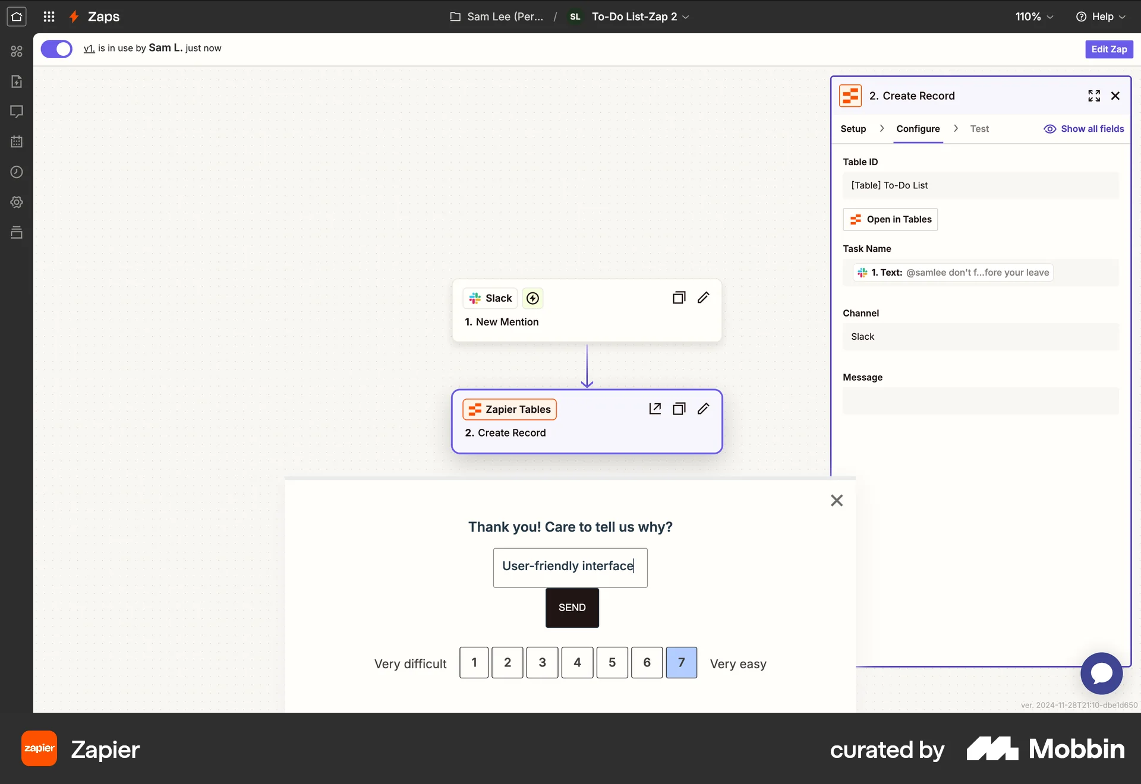1141x784 pixels.
Task: Open the zoom level 110% dropdown
Action: [1033, 17]
